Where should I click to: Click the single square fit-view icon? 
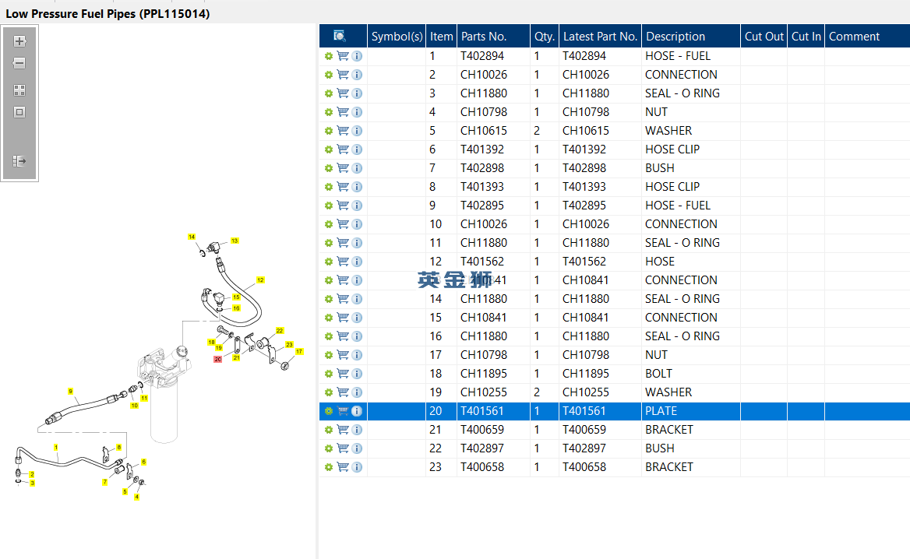click(x=19, y=112)
